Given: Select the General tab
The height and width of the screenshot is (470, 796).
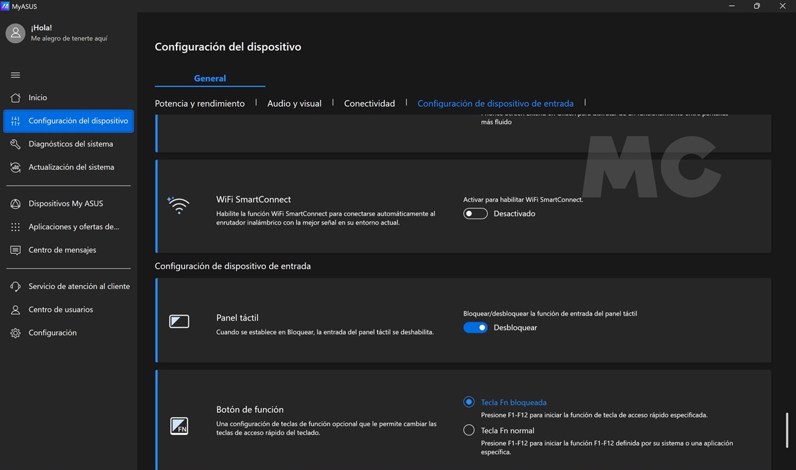Looking at the screenshot, I should (210, 78).
